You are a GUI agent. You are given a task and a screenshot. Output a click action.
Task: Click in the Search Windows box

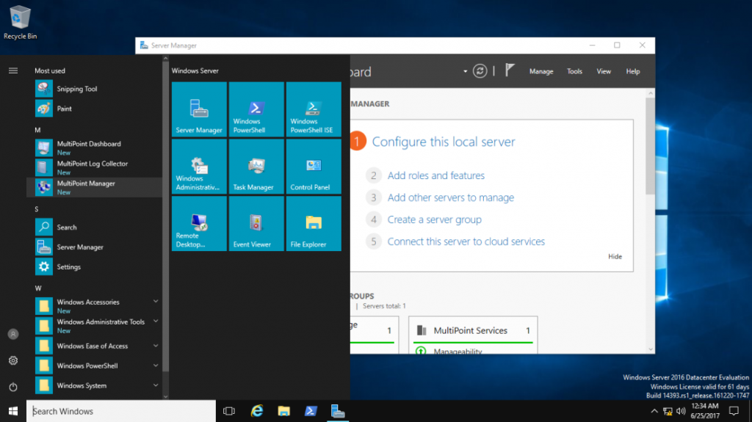(x=121, y=411)
